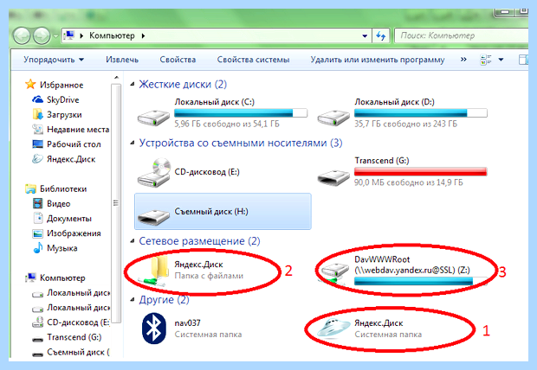
Task: Select CD-дисковод (E:) in the navigation tree
Action: (x=78, y=322)
